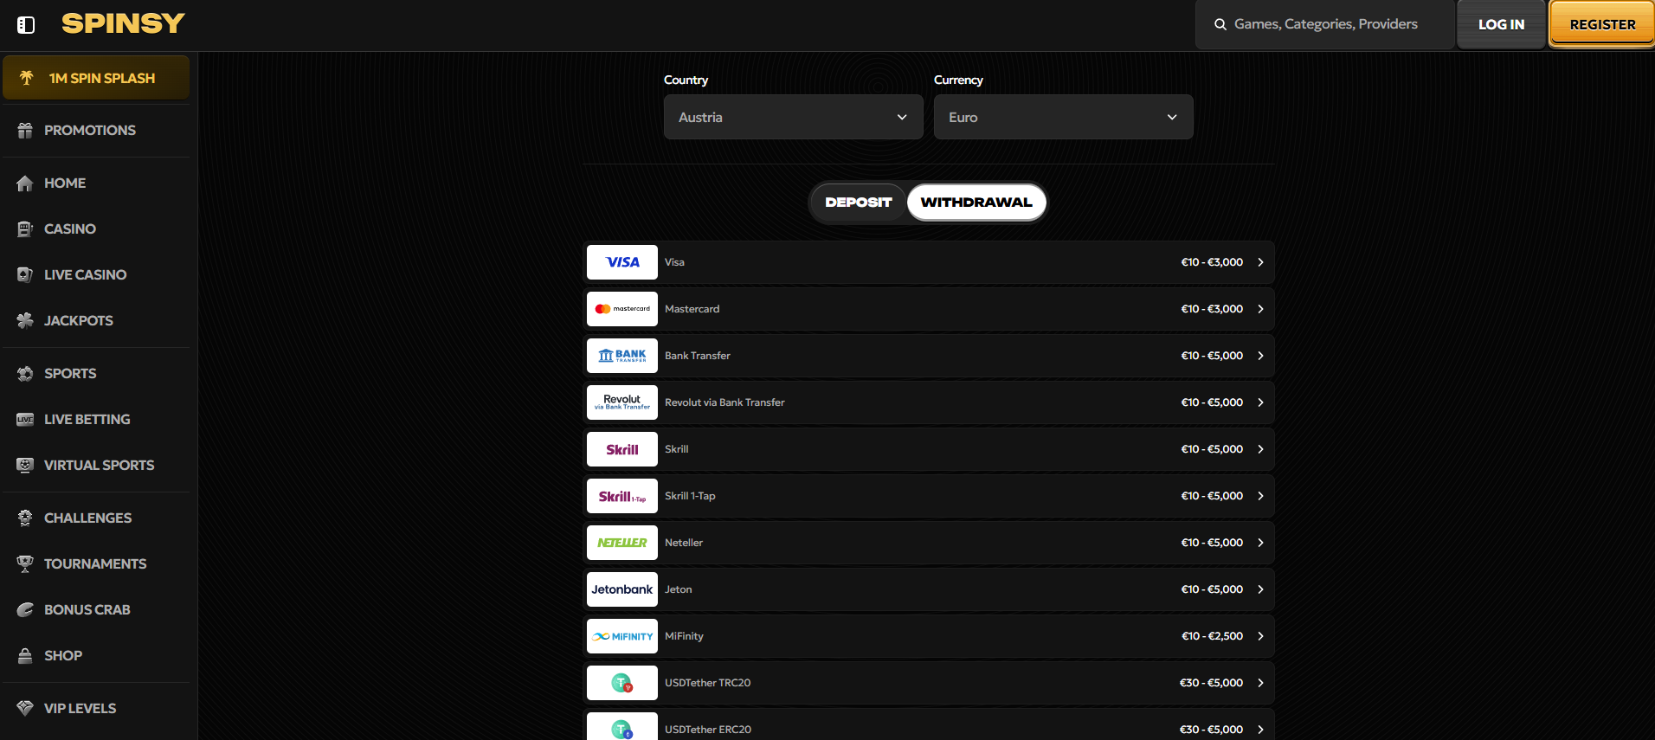Click the diamond icon beside VIP Levels
Image resolution: width=1655 pixels, height=740 pixels.
[25, 708]
